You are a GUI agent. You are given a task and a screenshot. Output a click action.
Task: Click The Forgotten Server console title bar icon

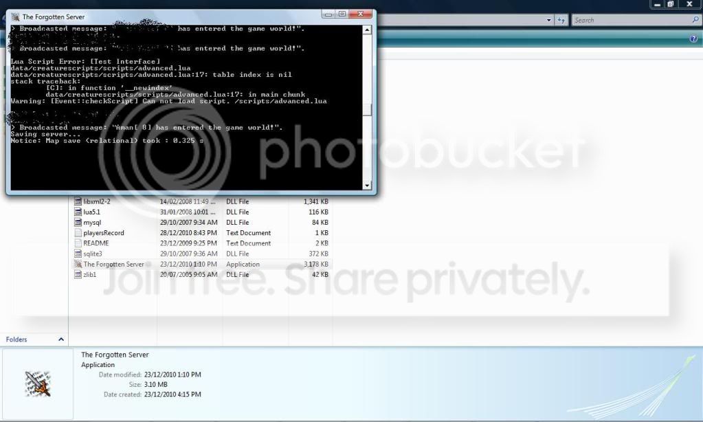pos(15,17)
